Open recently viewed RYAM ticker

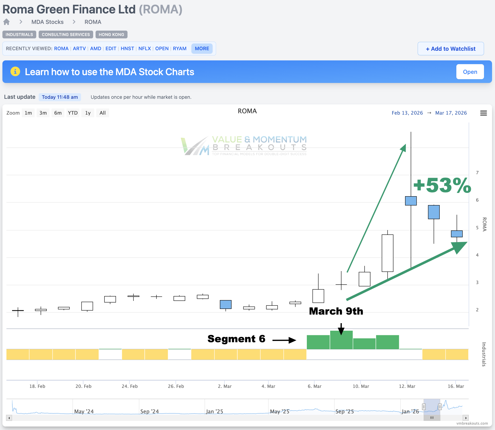pyautogui.click(x=180, y=49)
